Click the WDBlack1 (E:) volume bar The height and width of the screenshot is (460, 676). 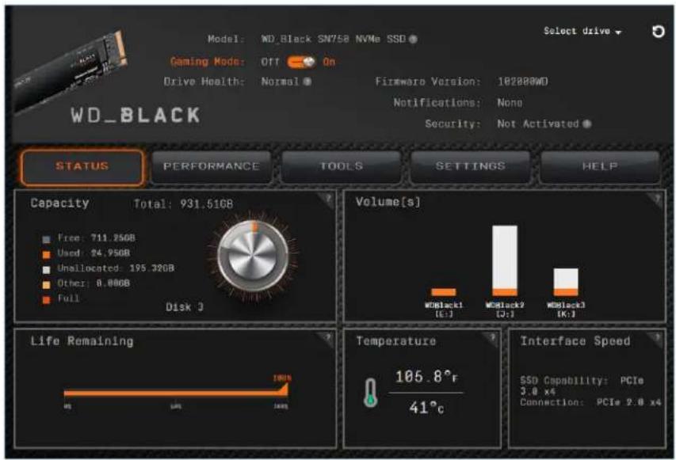click(x=444, y=292)
